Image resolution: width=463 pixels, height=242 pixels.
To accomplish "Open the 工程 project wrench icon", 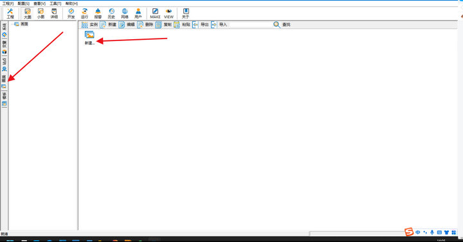I will 10,13.
